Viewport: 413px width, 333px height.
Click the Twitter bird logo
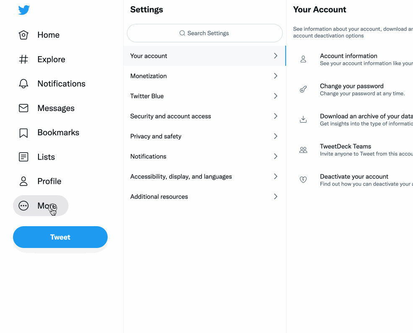point(24,10)
